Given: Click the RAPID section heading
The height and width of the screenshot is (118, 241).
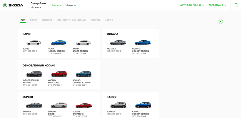Looking at the screenshot, I should [x=26, y=34].
